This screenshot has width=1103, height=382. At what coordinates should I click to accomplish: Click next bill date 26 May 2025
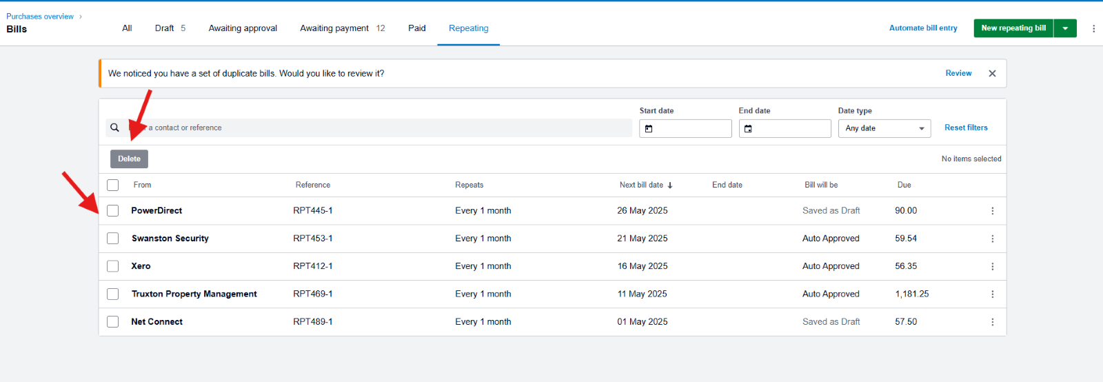click(642, 211)
